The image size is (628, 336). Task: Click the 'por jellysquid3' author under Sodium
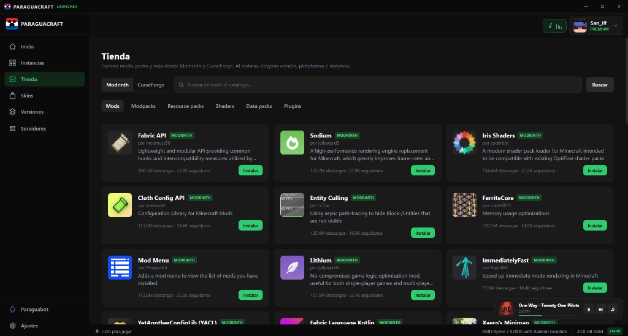coord(324,143)
